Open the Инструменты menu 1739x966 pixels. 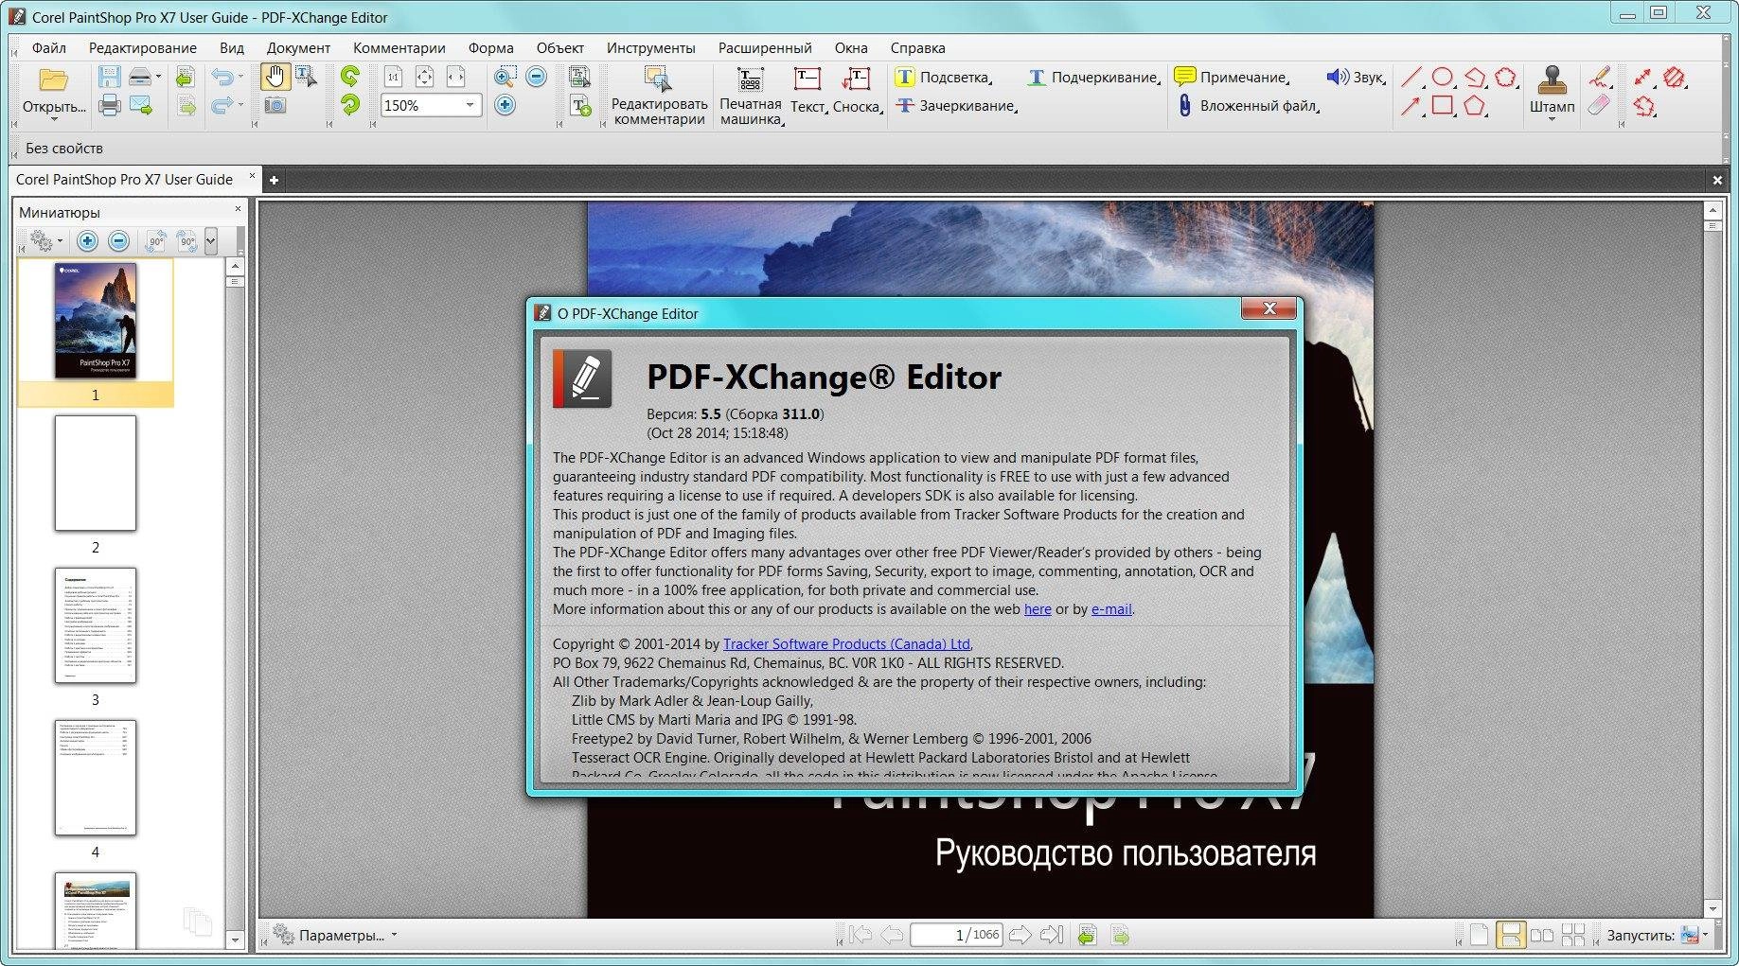pos(651,47)
